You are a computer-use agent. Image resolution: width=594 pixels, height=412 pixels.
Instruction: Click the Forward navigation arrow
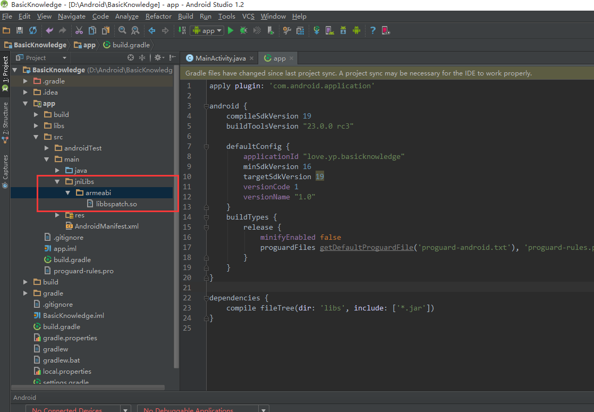165,31
